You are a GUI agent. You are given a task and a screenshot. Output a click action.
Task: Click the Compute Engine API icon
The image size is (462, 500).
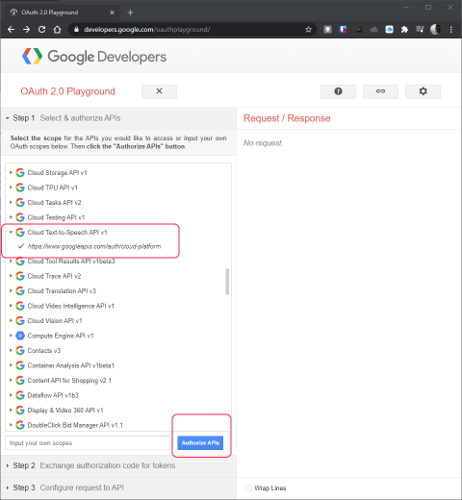[20, 336]
